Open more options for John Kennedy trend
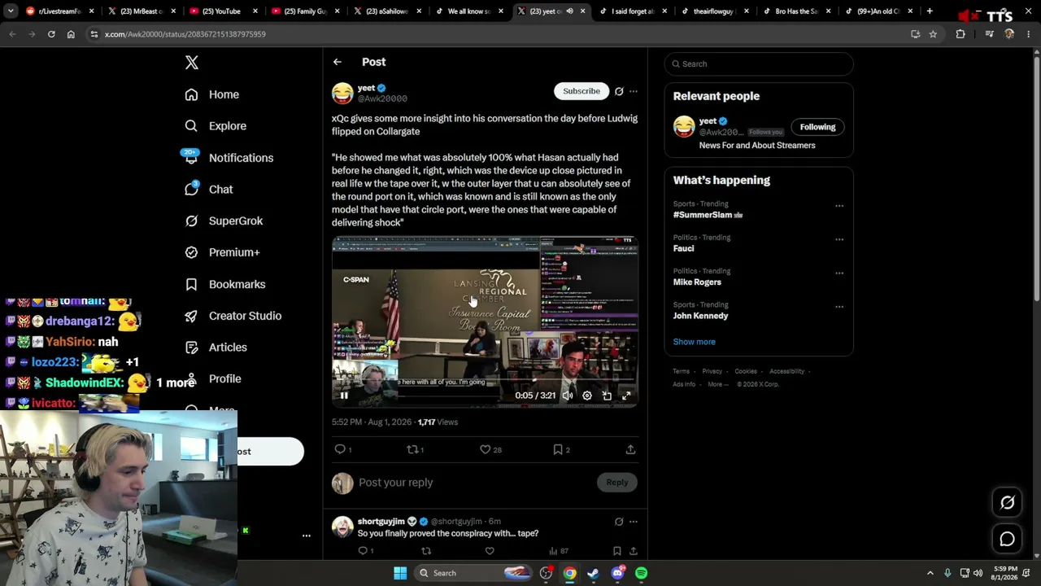 coord(839,307)
